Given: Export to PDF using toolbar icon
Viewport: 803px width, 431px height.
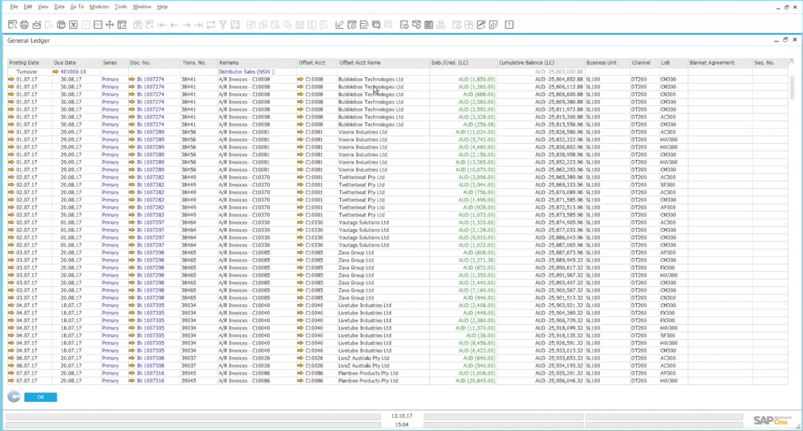Looking at the screenshot, I should [x=98, y=25].
